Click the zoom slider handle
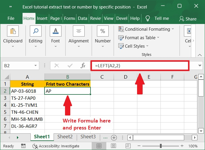The image size is (205, 150). coord(161,146)
